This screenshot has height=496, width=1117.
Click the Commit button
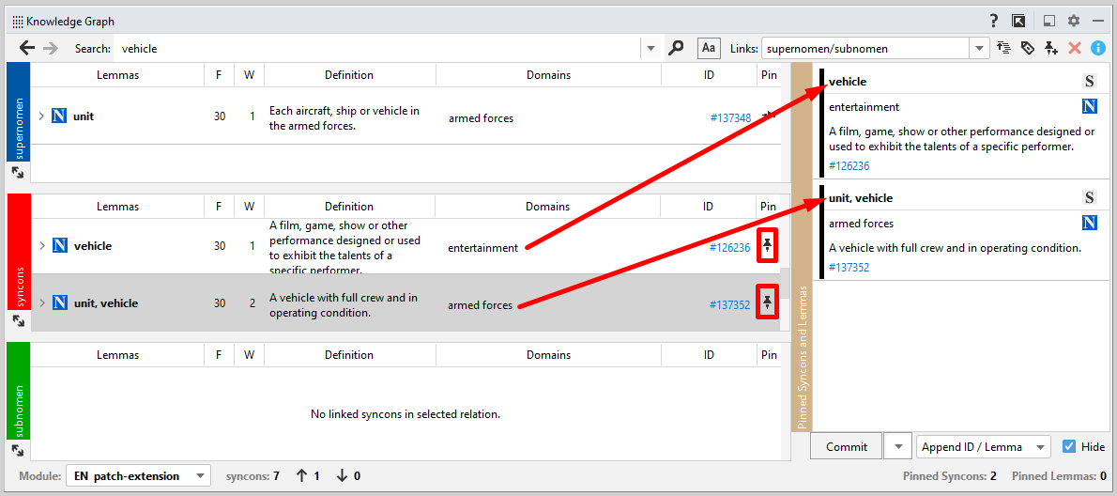[x=846, y=447]
